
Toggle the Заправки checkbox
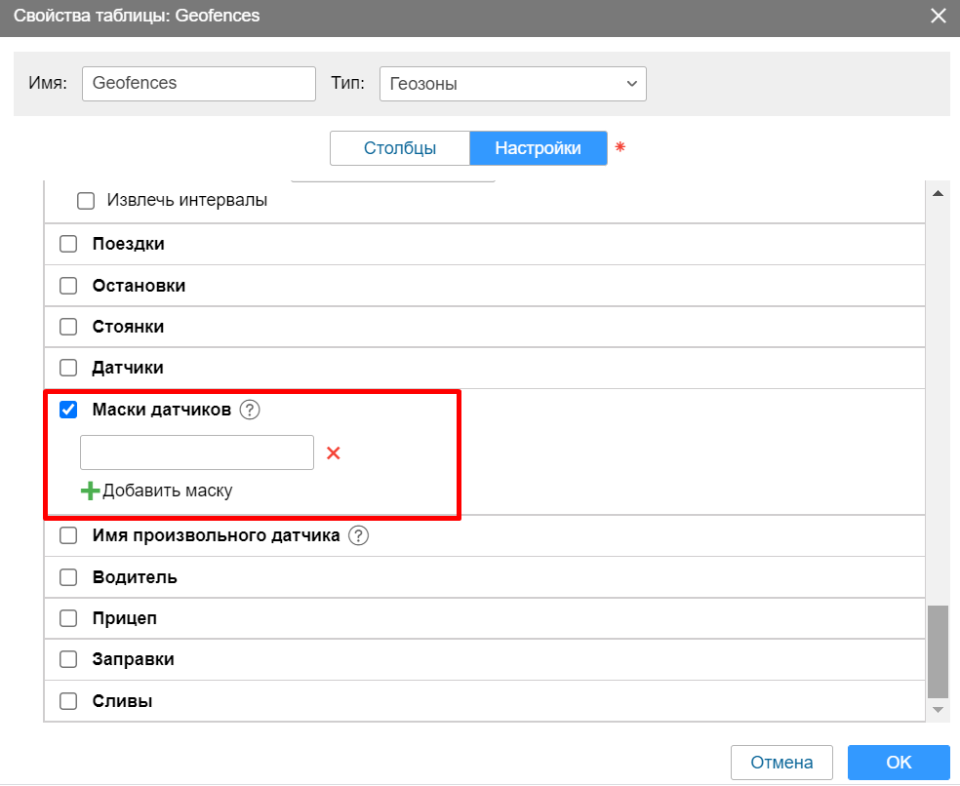(x=68, y=659)
